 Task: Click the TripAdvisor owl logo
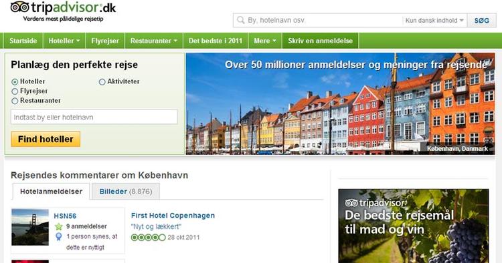(19, 7)
